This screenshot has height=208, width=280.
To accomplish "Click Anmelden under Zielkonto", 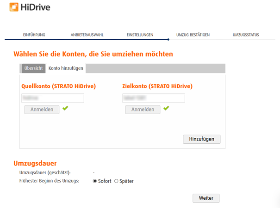I will tap(143, 110).
